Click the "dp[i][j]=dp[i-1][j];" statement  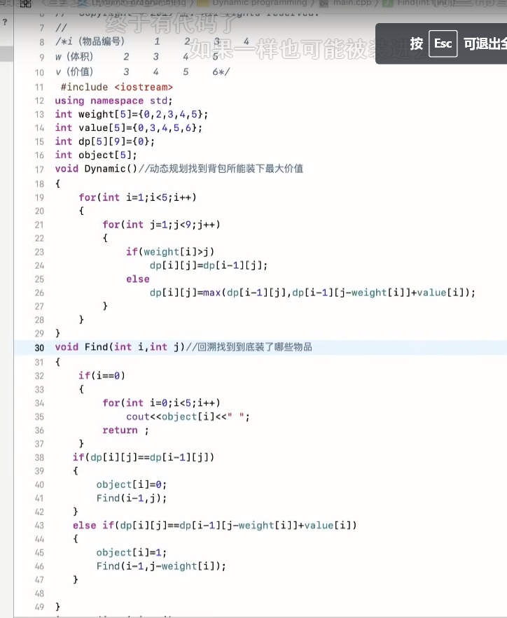click(x=209, y=266)
